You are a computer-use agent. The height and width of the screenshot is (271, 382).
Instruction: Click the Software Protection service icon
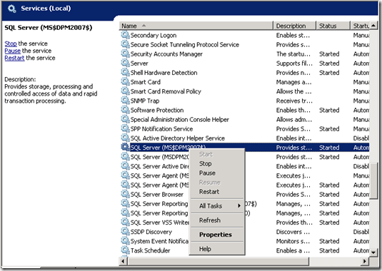coord(125,110)
